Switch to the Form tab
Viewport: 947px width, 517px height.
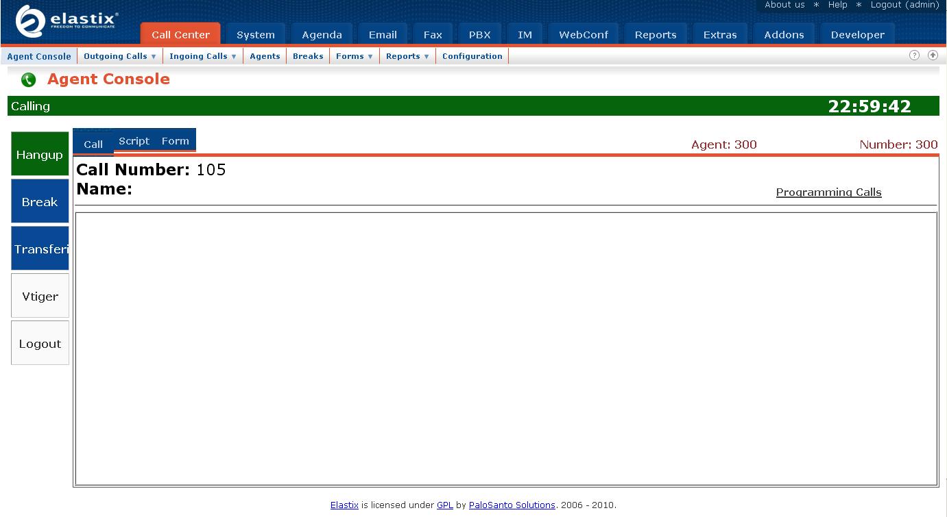[x=176, y=141]
